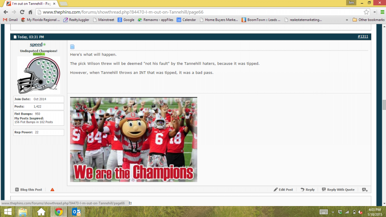Open Gmail bookmark
This screenshot has width=386, height=217.
(x=10, y=20)
